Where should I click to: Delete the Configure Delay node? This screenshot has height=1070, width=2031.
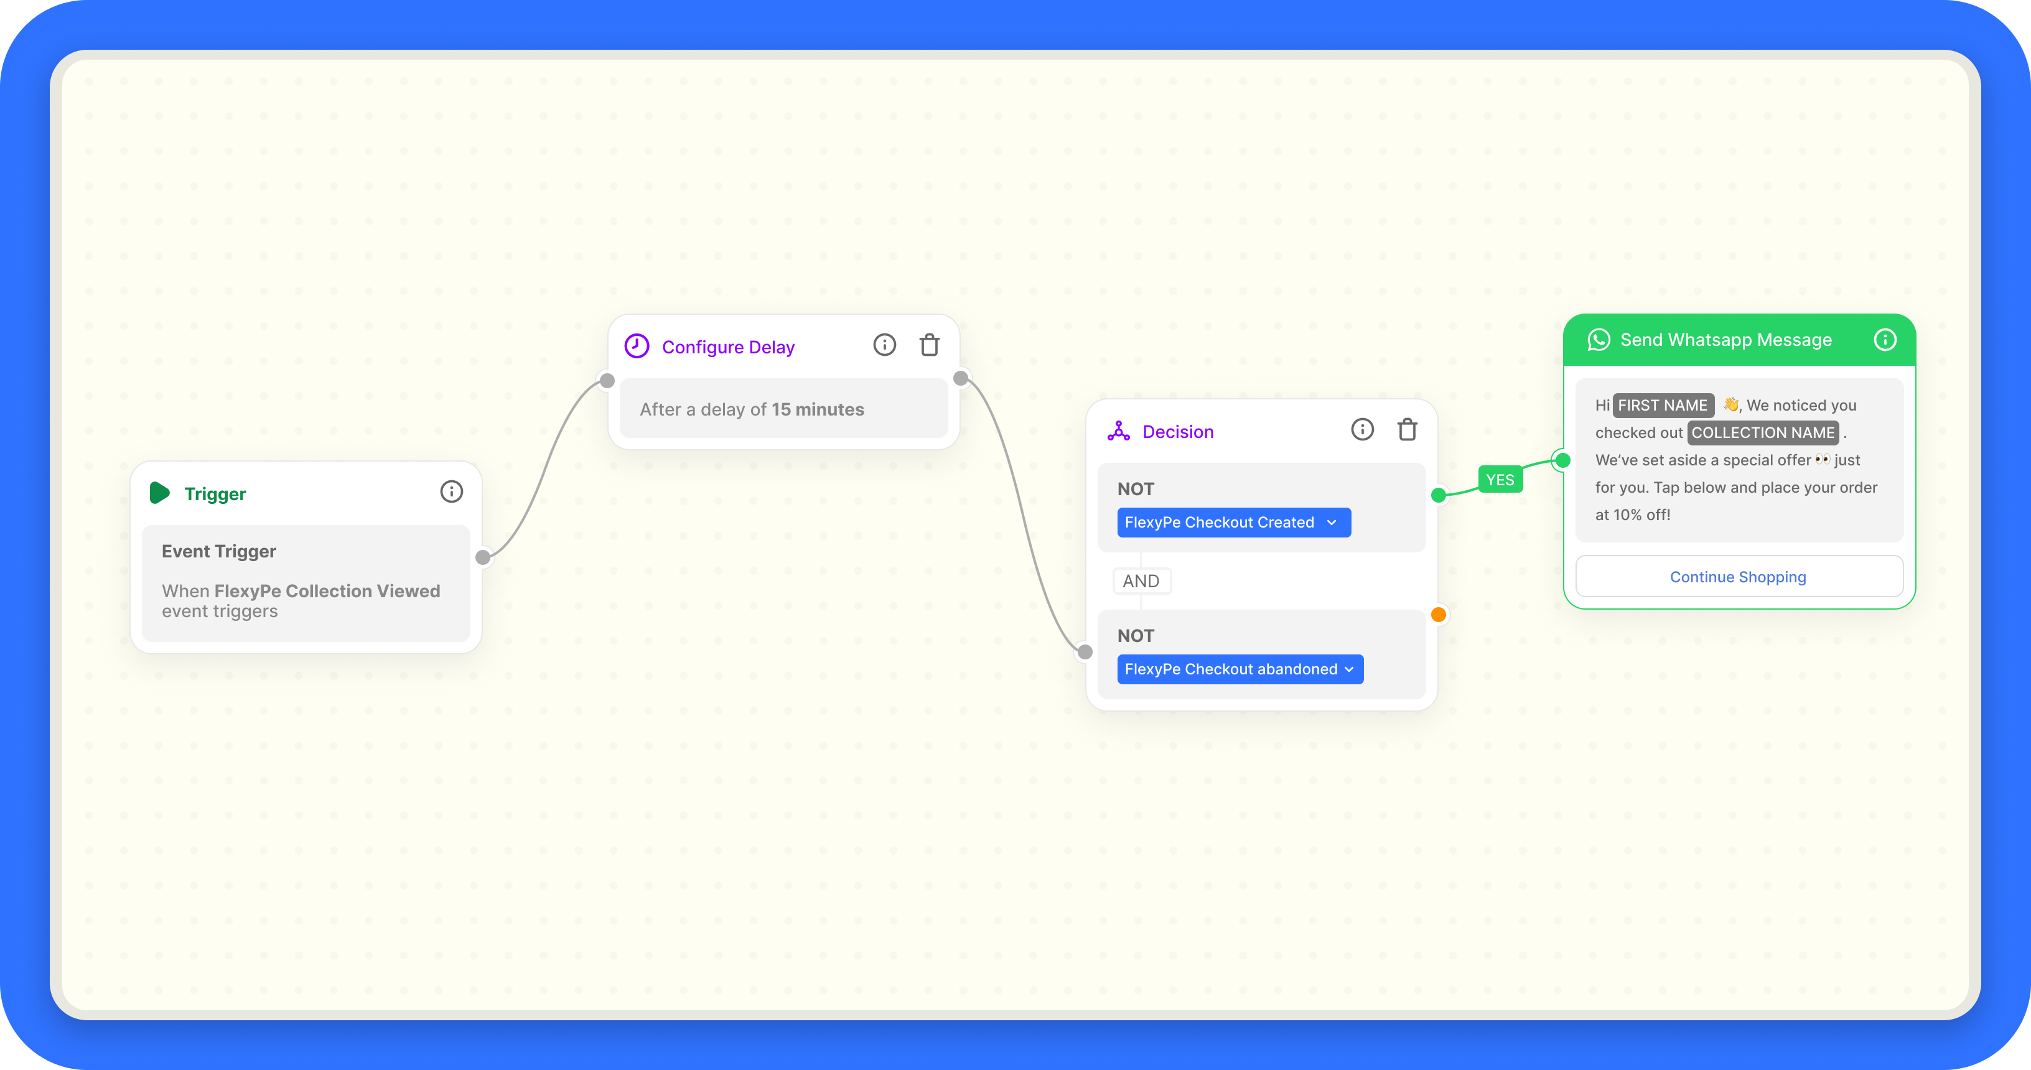930,345
